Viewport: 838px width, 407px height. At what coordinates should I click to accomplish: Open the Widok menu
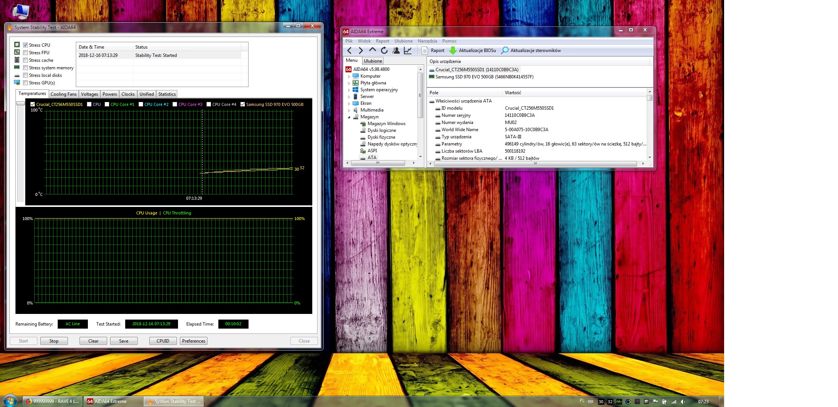click(x=364, y=41)
